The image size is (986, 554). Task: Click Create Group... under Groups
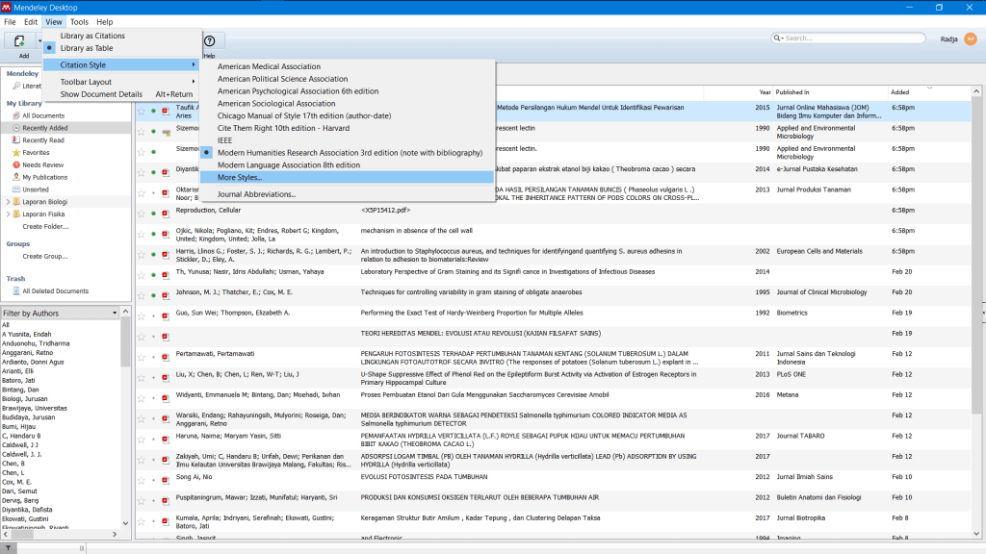click(x=44, y=257)
